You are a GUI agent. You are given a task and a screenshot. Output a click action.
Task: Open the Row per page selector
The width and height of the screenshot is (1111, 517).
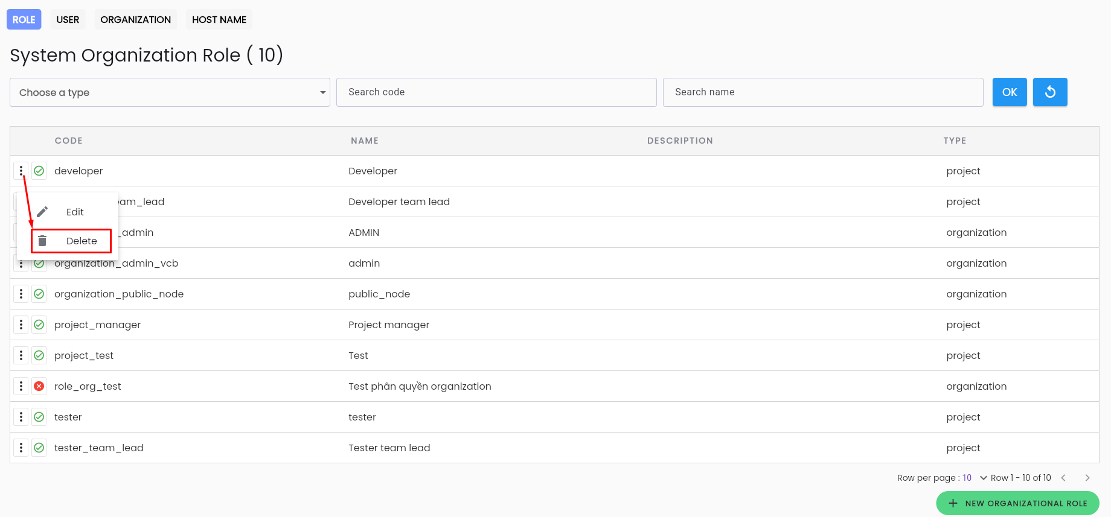[x=975, y=478]
